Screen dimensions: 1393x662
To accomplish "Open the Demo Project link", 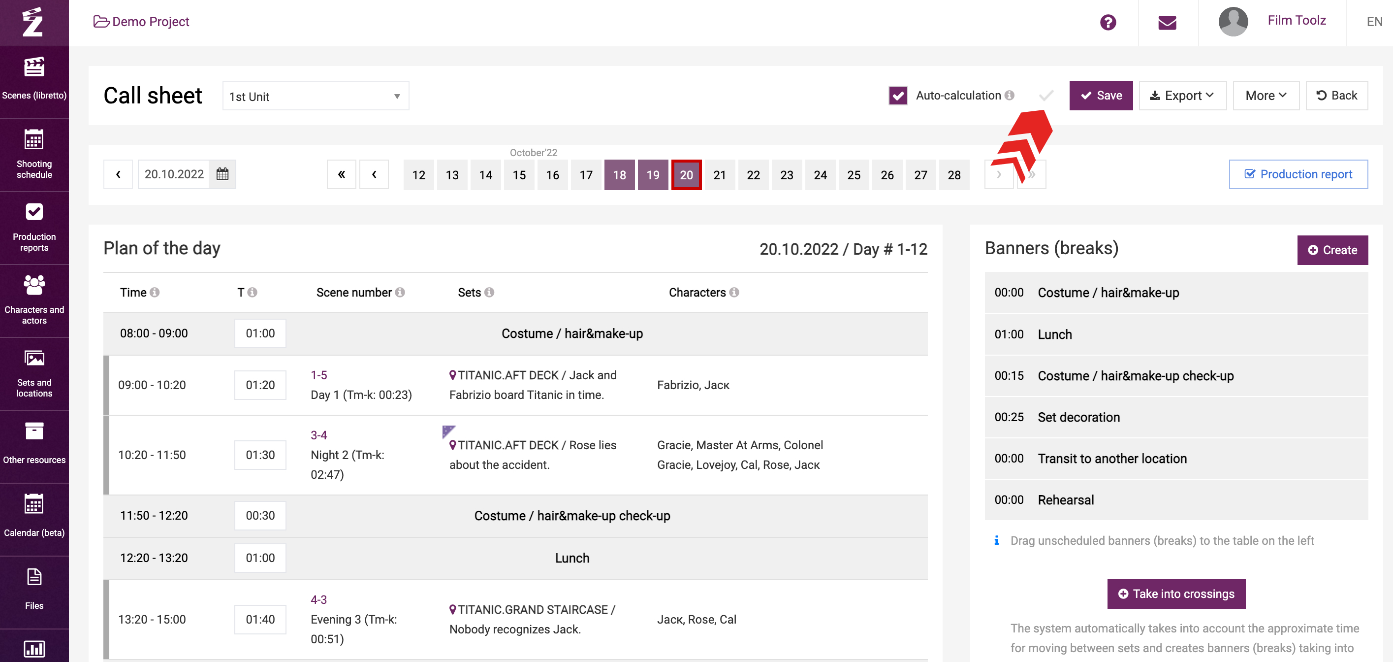I will click(141, 22).
